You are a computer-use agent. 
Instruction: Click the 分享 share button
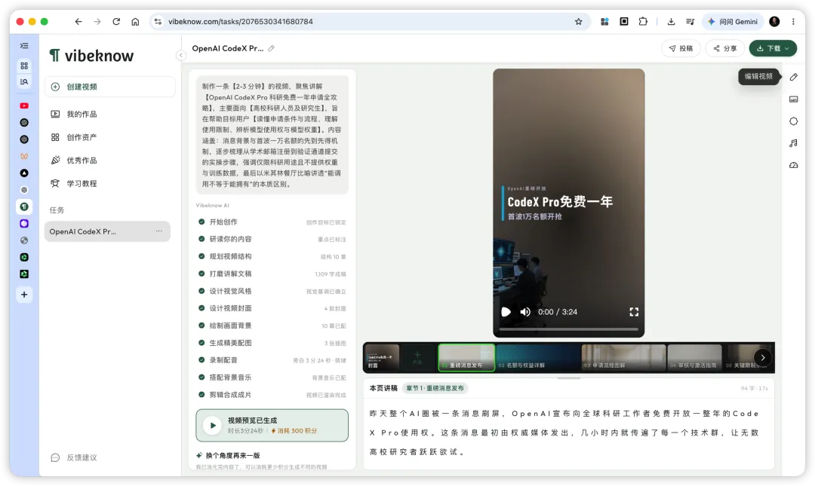[725, 48]
